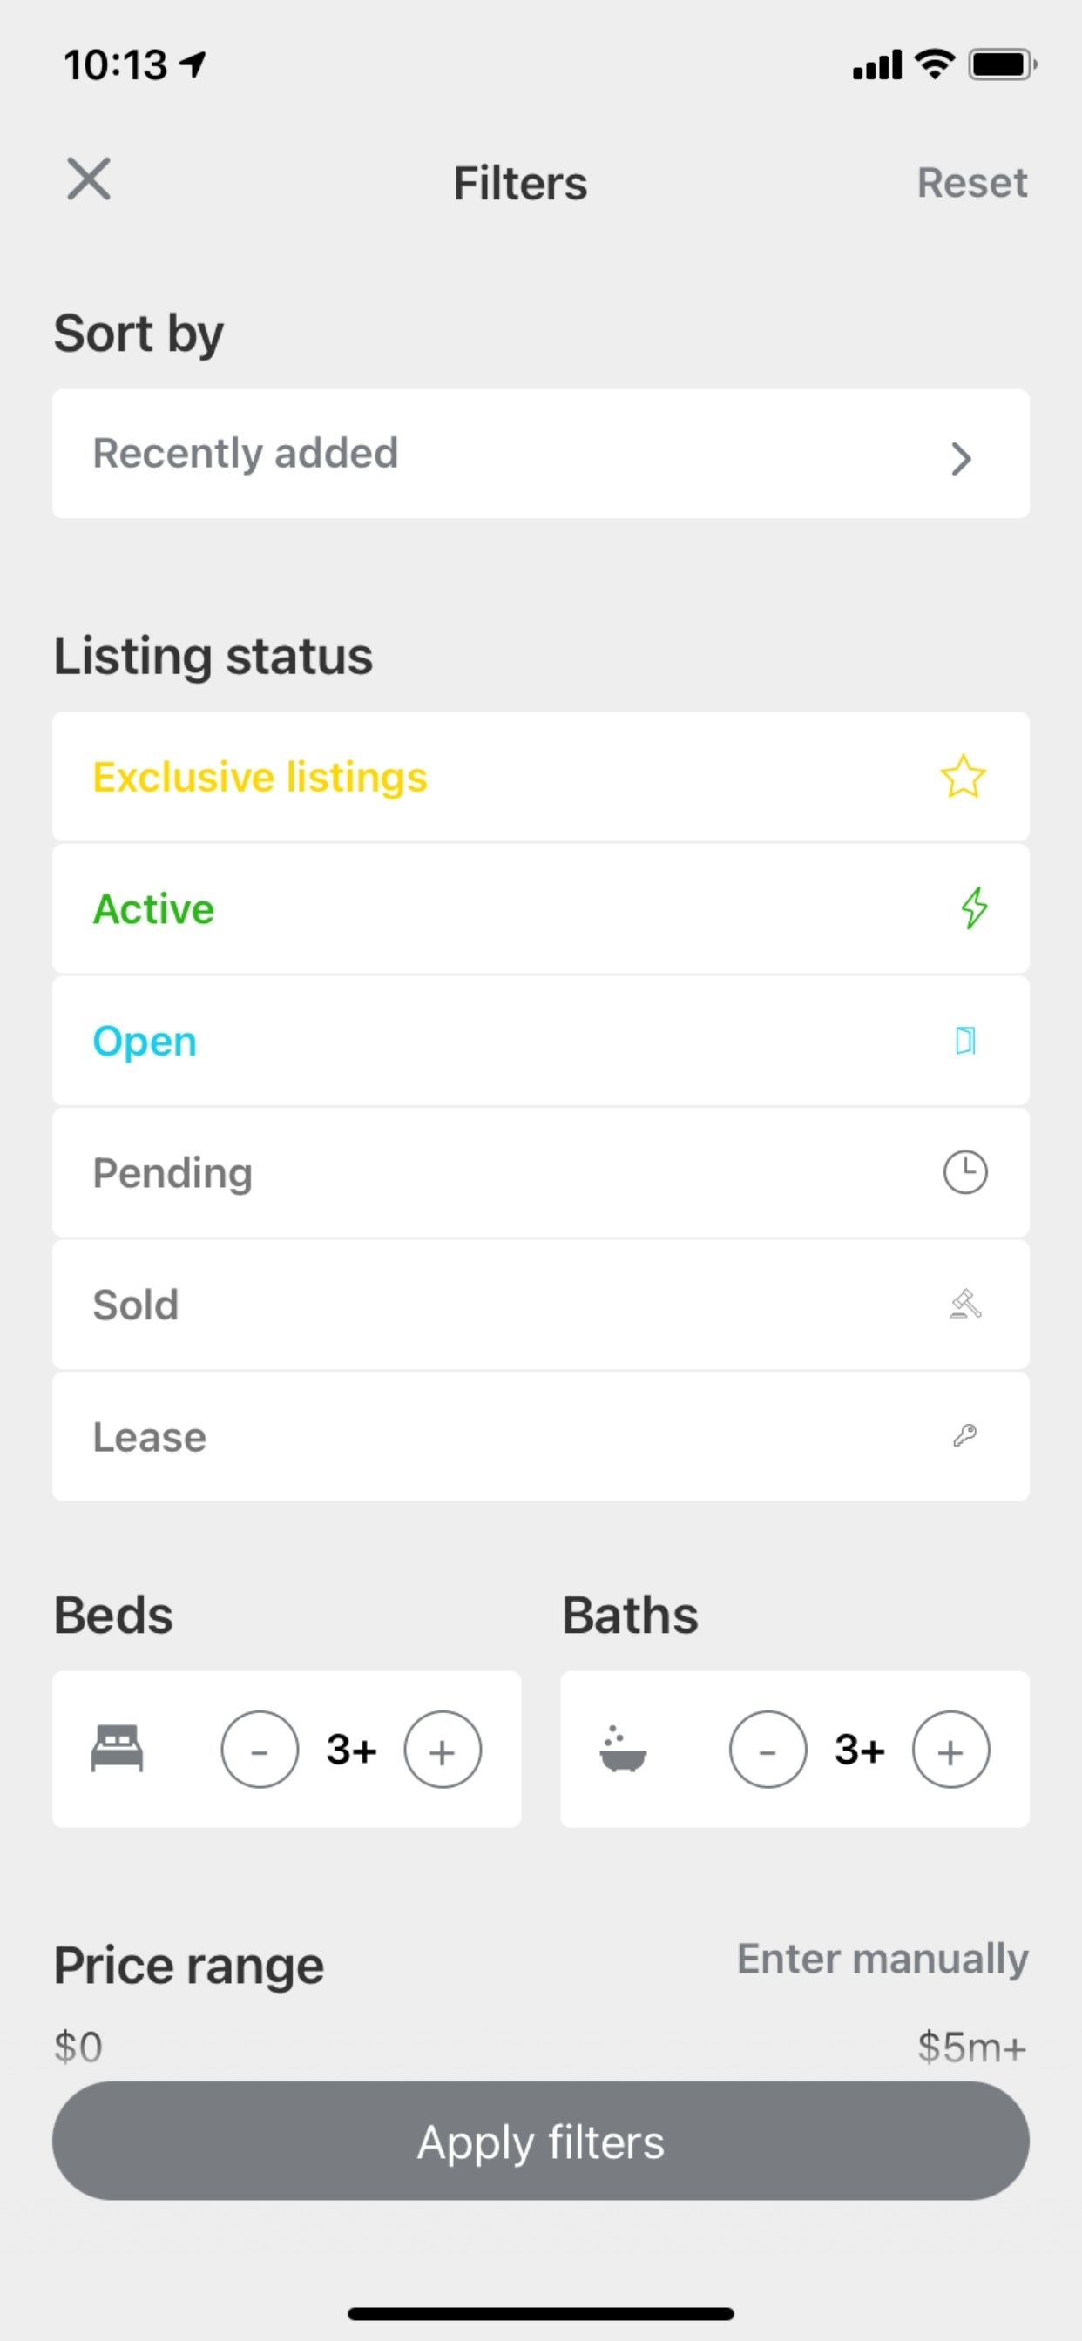Toggle the Pending listing status
1082x2341 pixels.
pos(541,1172)
